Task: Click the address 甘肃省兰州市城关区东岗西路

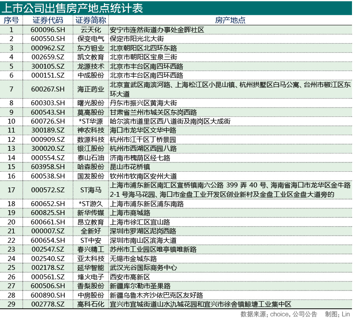Action: (x=153, y=112)
